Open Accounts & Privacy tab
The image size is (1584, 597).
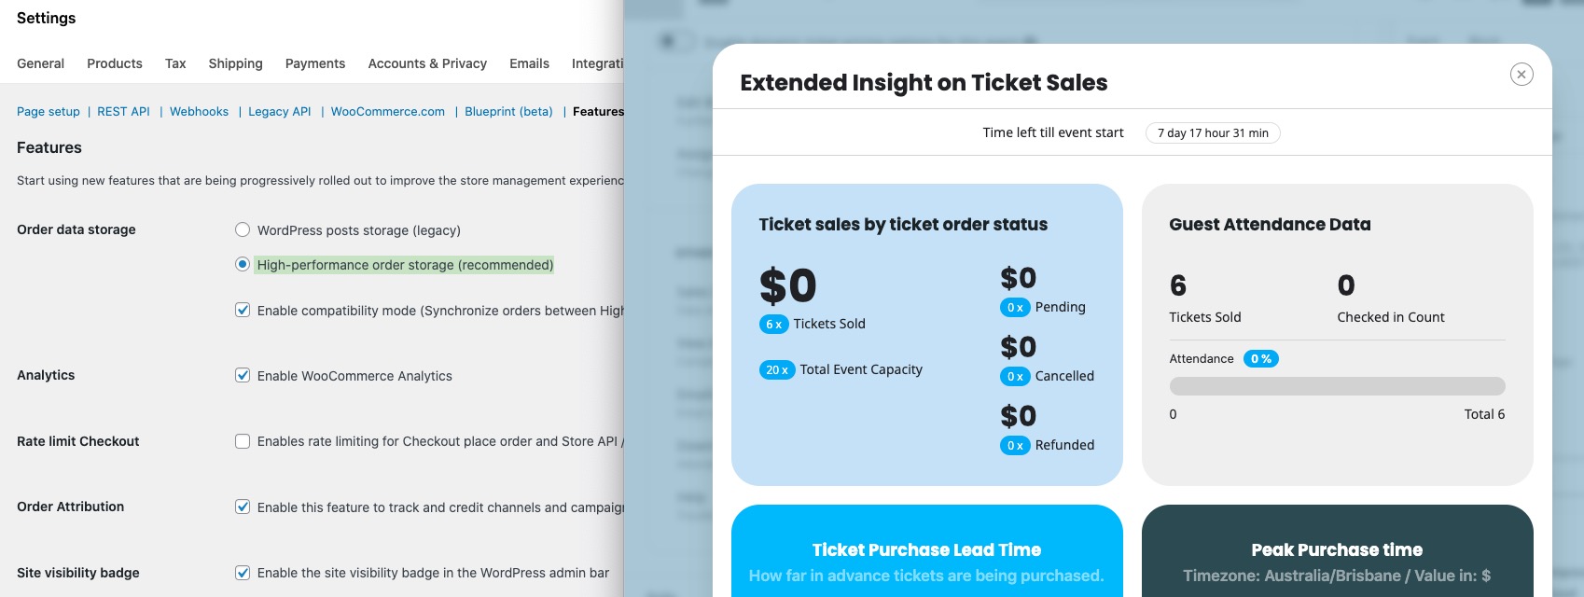(427, 63)
